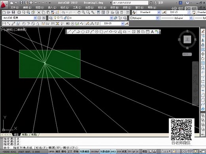Click the WCS label under ViewCube
The width and height of the screenshot is (206, 154).
pyautogui.click(x=187, y=54)
